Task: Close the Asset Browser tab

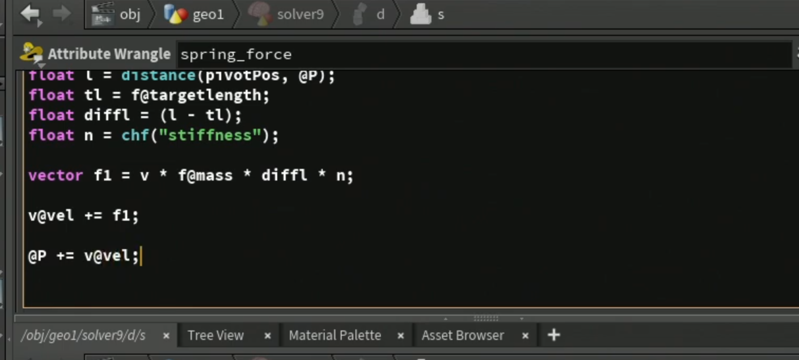Action: pyautogui.click(x=525, y=336)
